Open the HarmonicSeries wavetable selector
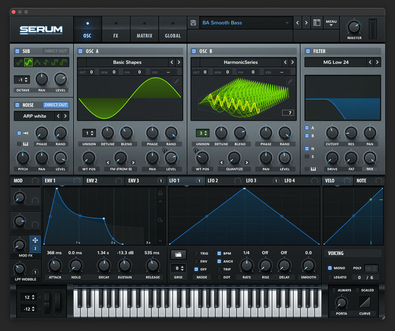This screenshot has width=395, height=331. pos(240,62)
